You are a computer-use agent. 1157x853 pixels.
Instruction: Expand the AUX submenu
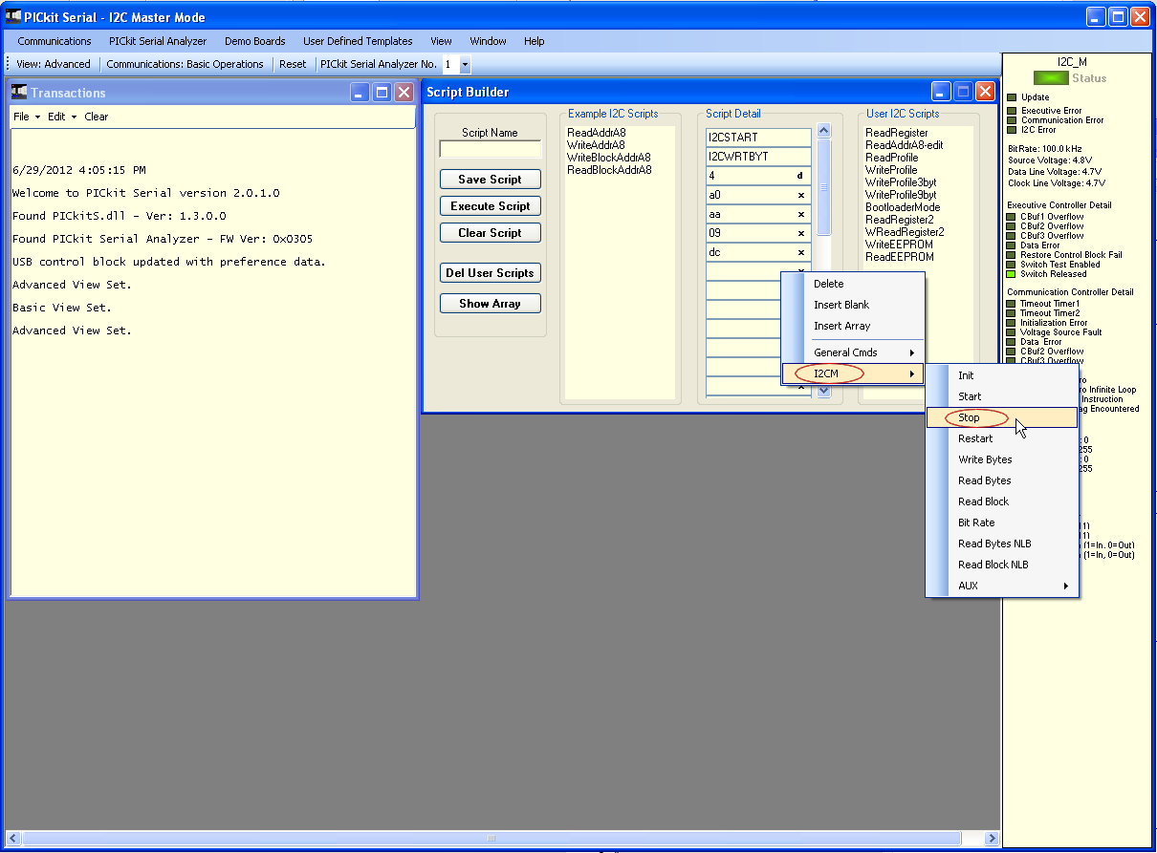pos(1002,586)
